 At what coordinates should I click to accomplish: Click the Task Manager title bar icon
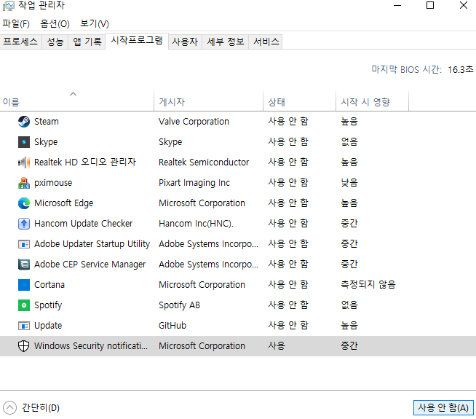coord(8,6)
